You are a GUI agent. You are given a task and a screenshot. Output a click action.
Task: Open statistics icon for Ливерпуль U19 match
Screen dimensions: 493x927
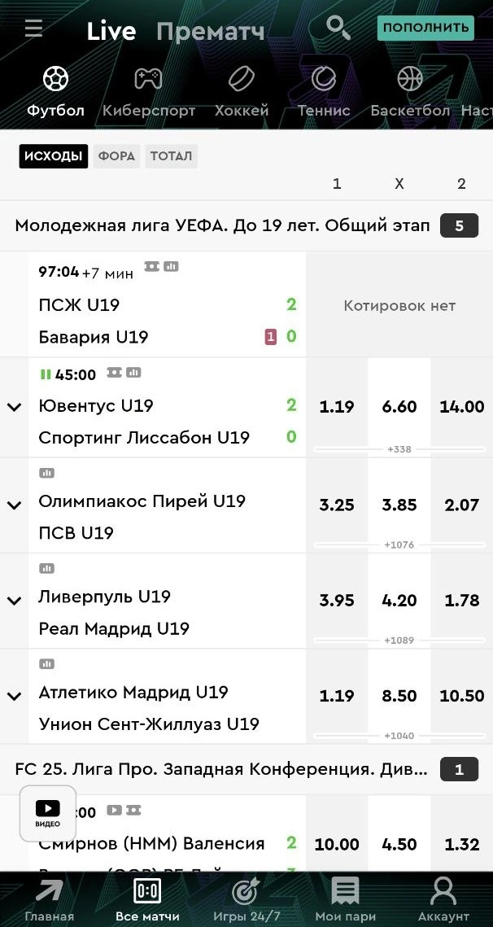pyautogui.click(x=46, y=568)
